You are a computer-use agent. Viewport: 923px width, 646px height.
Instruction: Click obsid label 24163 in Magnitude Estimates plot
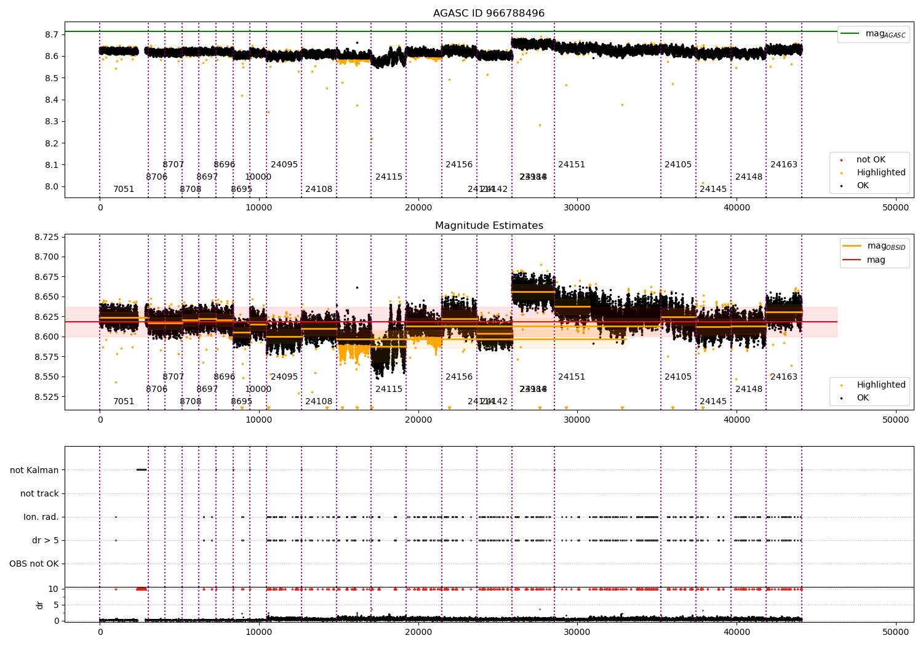784,377
